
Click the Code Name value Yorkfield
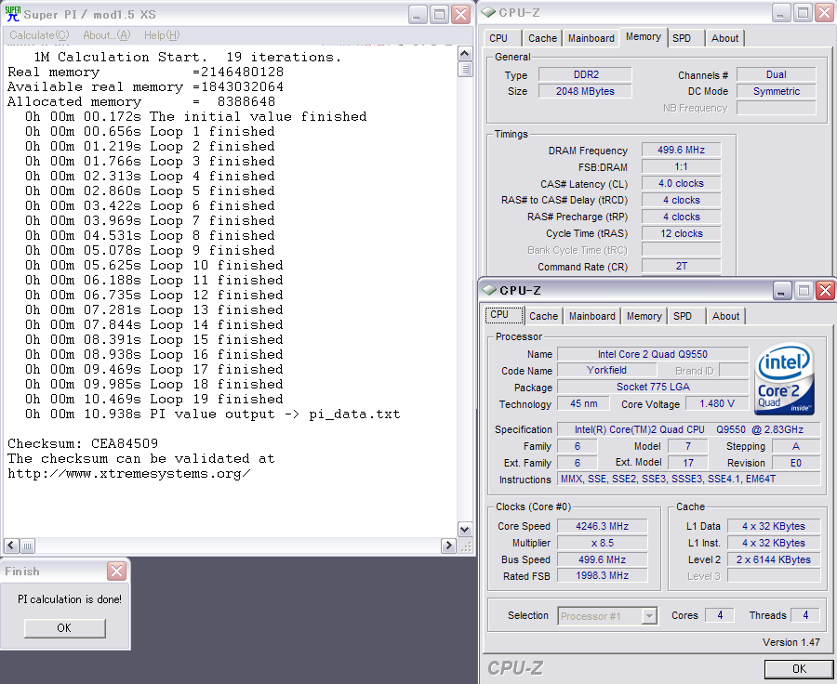tap(606, 370)
